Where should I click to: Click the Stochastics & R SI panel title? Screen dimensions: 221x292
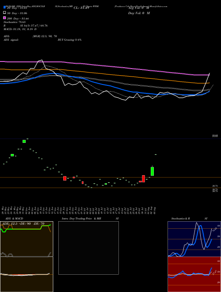pos(189,219)
